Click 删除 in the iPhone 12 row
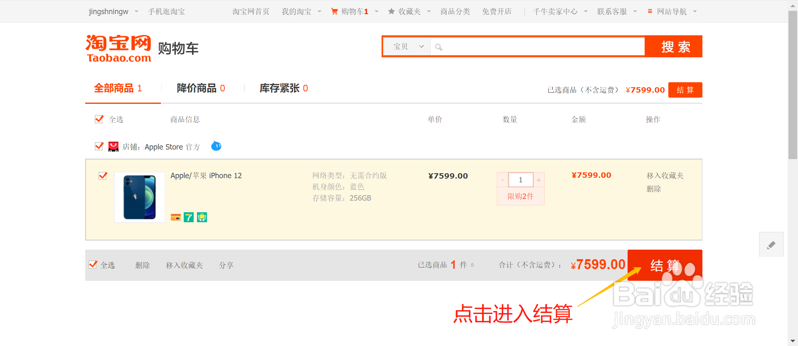 tap(654, 189)
